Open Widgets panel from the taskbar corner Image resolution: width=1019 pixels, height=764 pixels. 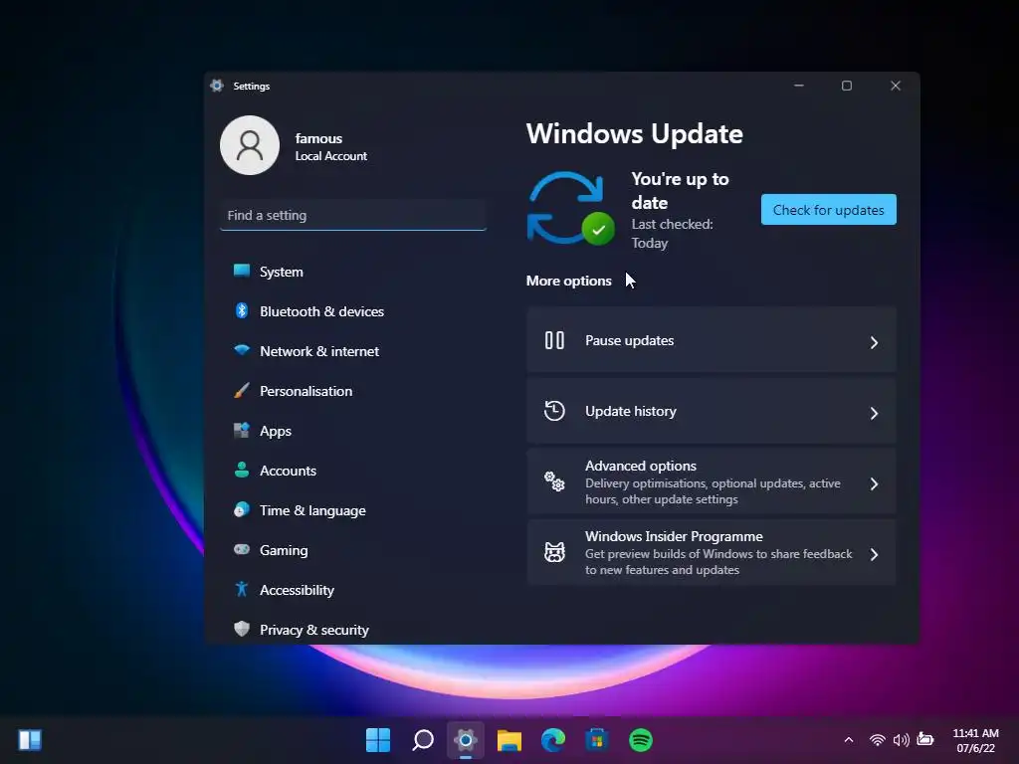30,740
